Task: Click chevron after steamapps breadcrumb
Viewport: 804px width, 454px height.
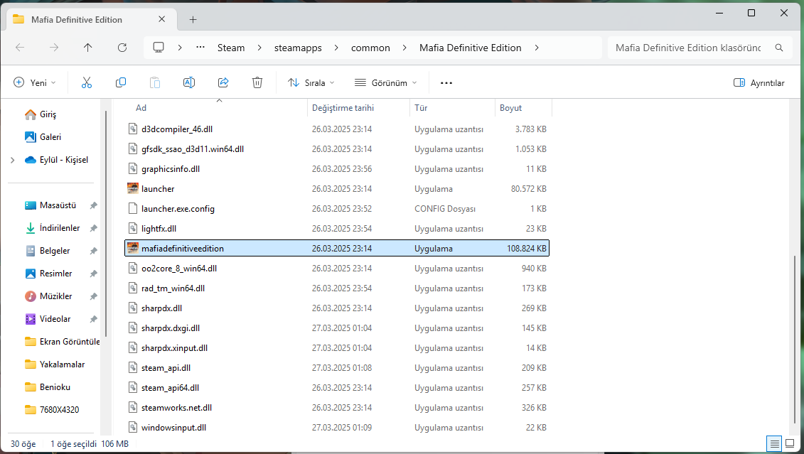Action: click(x=336, y=48)
